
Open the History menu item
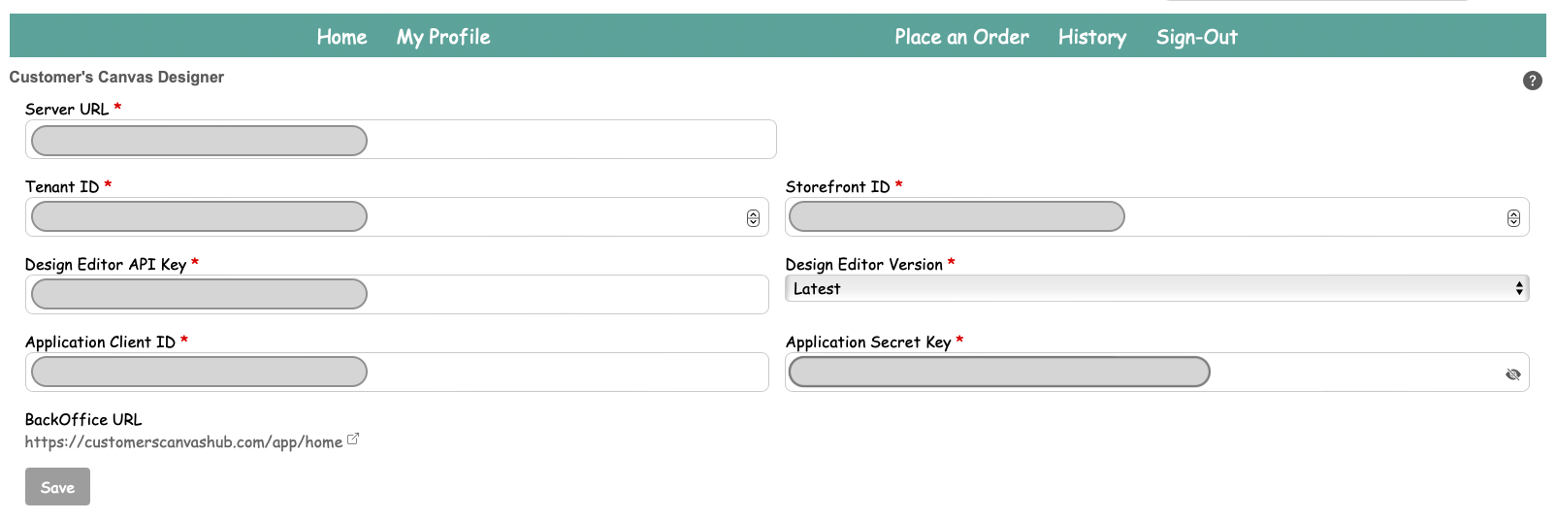coord(1092,37)
